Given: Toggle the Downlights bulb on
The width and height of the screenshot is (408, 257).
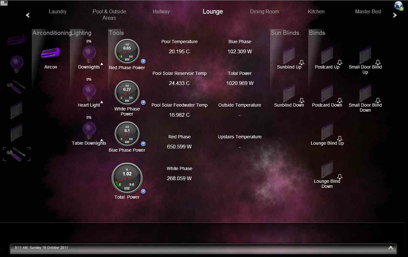Looking at the screenshot, I should pos(89,53).
